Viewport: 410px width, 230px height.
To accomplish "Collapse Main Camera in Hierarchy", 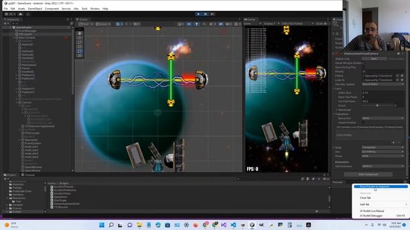I will pos(14,38).
